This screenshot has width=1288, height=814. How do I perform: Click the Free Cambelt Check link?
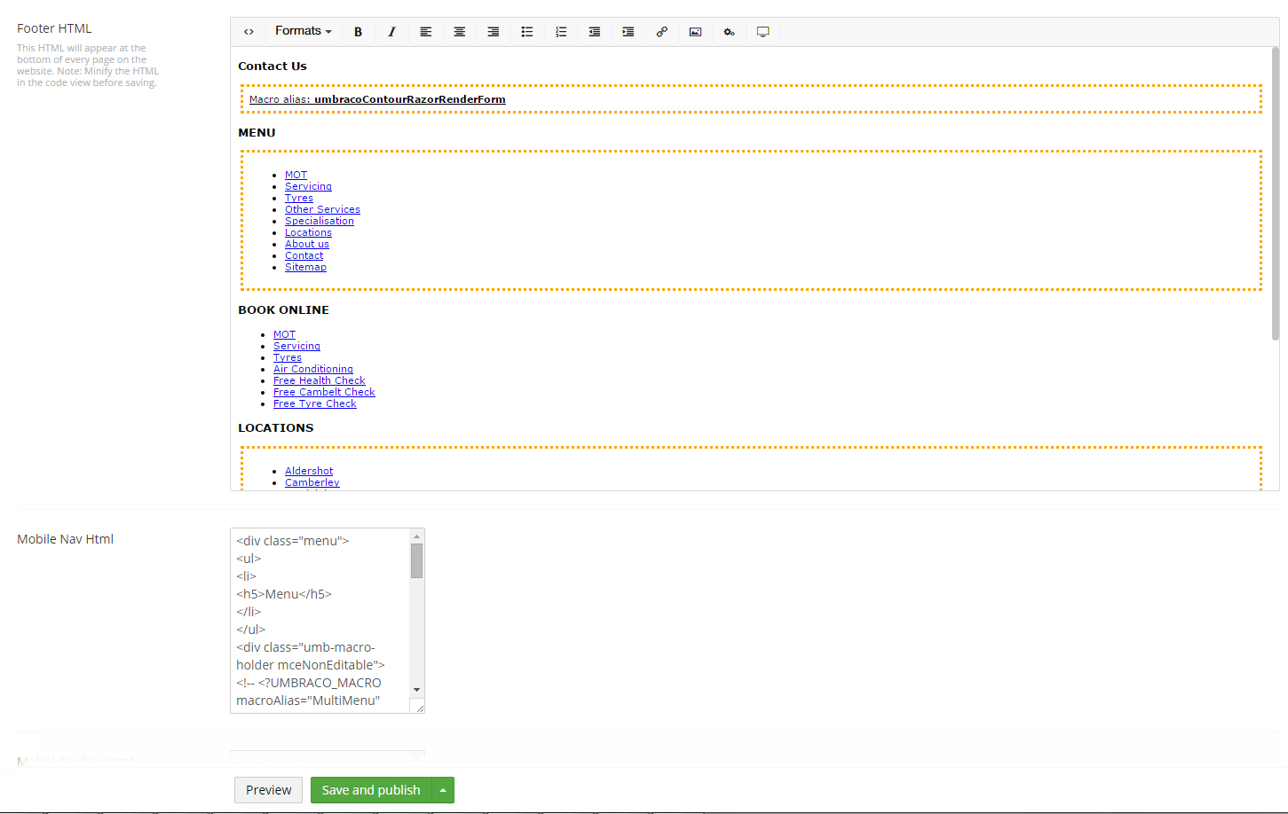tap(324, 393)
